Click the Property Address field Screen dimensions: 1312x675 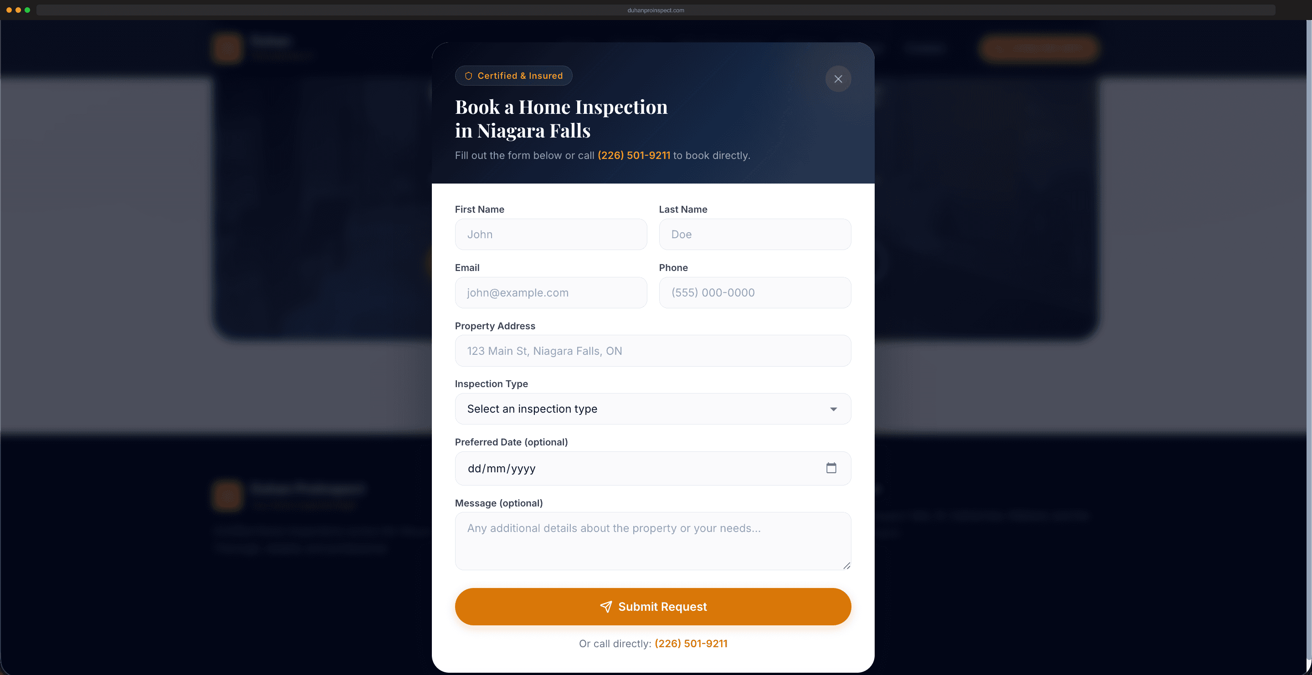coord(652,351)
